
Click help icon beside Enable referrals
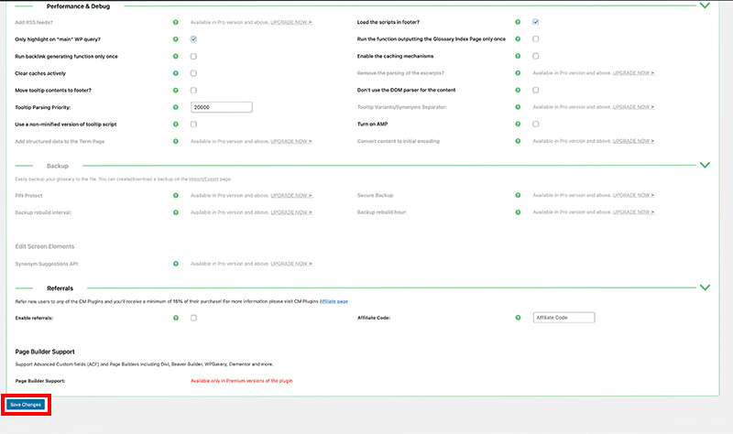pos(176,318)
